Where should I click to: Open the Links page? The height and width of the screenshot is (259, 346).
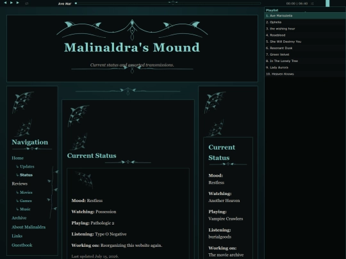click(17, 236)
